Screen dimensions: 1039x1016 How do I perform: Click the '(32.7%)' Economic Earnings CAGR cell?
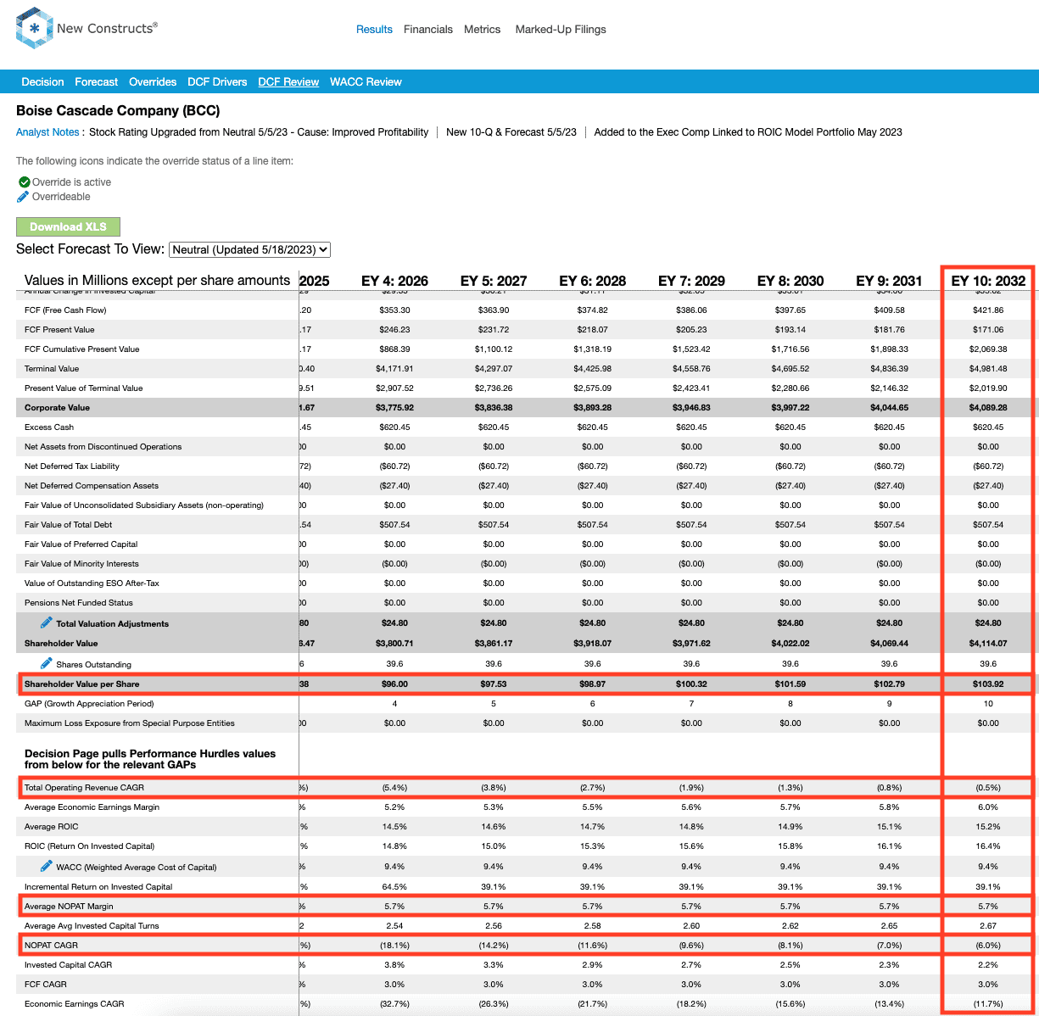pos(395,1004)
